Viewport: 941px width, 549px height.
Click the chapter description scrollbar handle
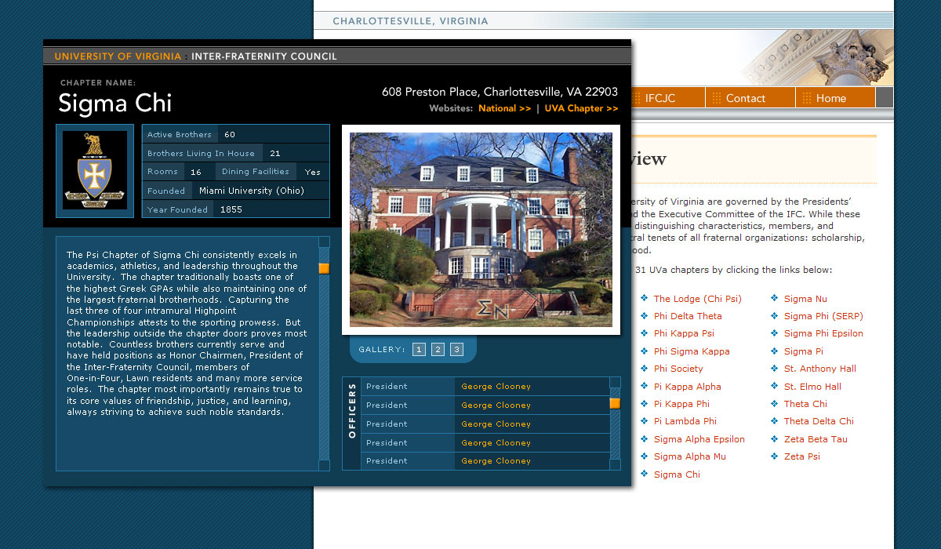pos(324,268)
